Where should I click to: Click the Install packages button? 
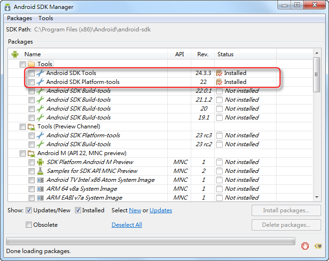(286, 210)
